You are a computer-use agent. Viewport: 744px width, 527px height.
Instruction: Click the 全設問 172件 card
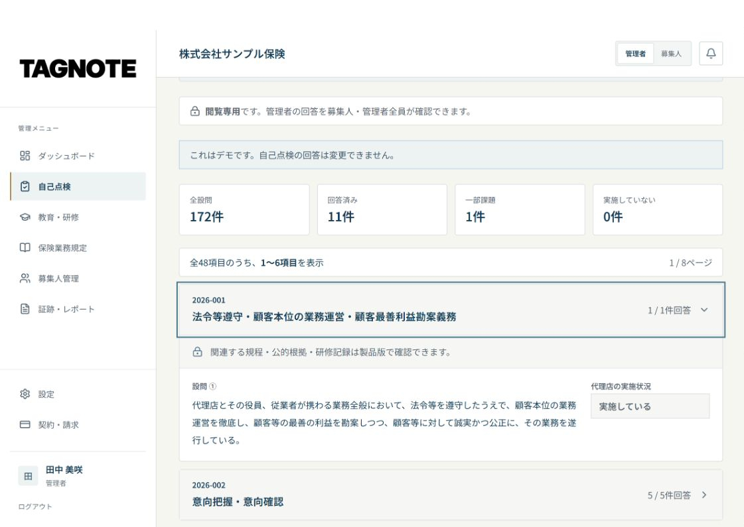(x=244, y=209)
